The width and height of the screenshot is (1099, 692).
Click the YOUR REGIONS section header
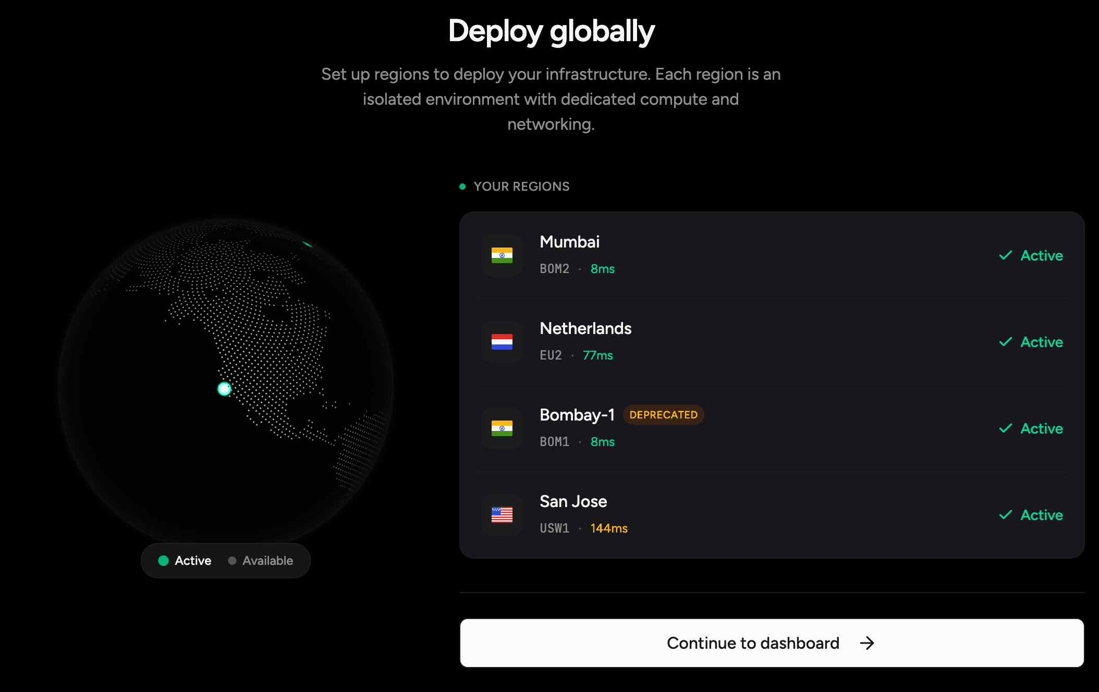521,187
